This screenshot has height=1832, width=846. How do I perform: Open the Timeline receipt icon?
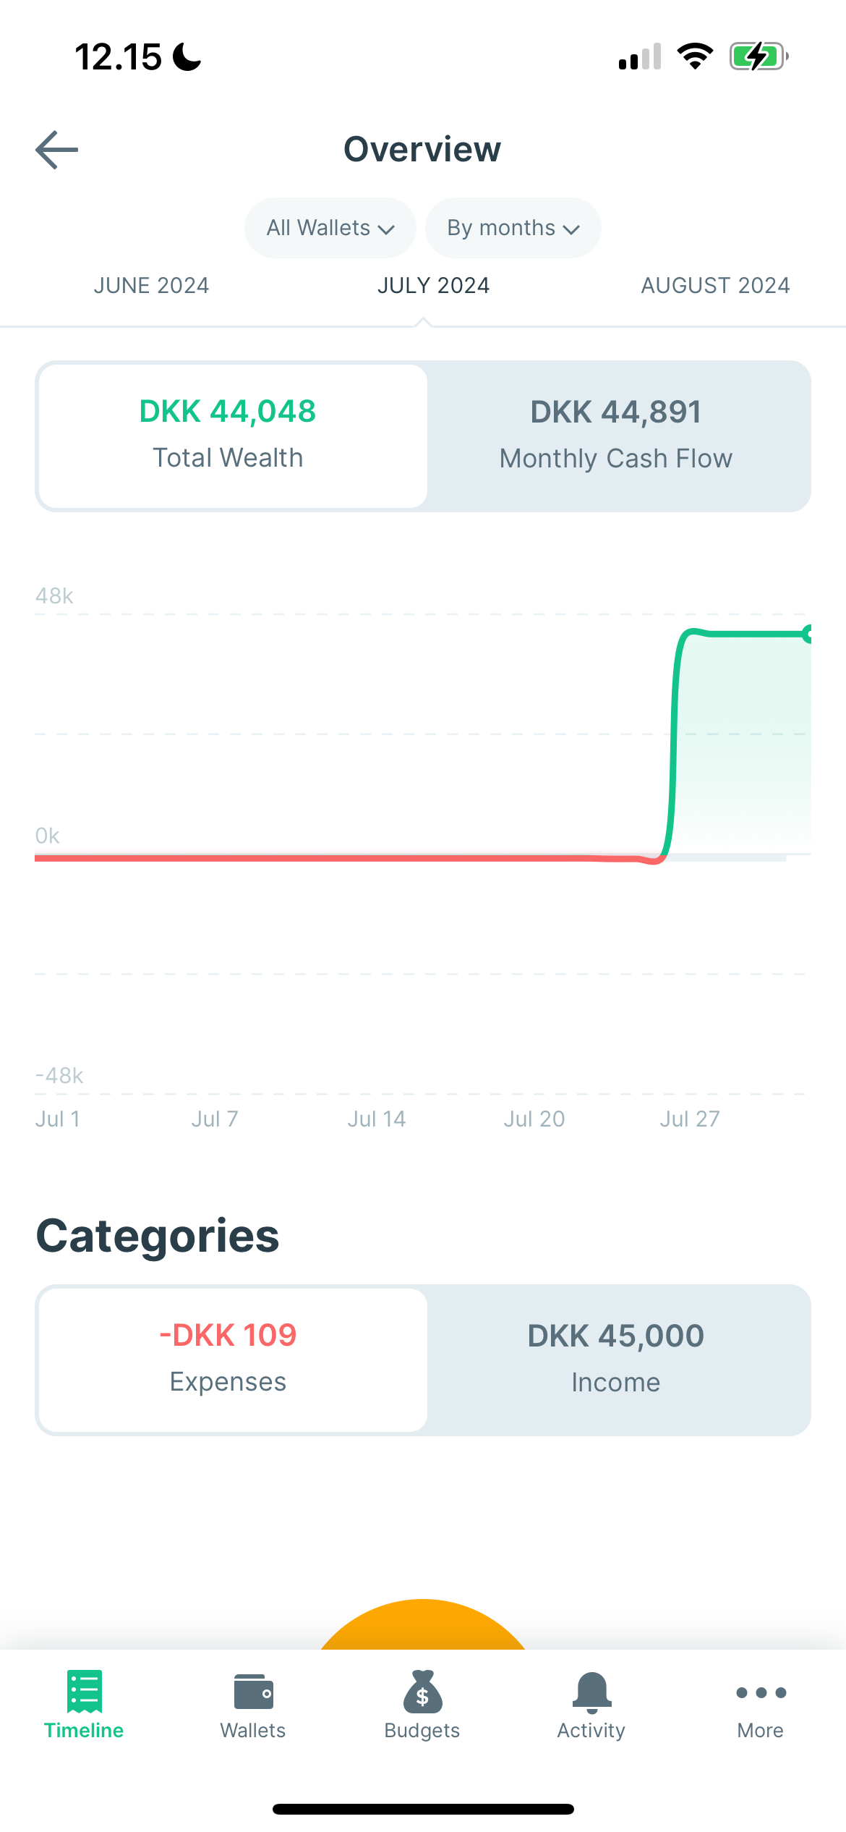point(85,1691)
